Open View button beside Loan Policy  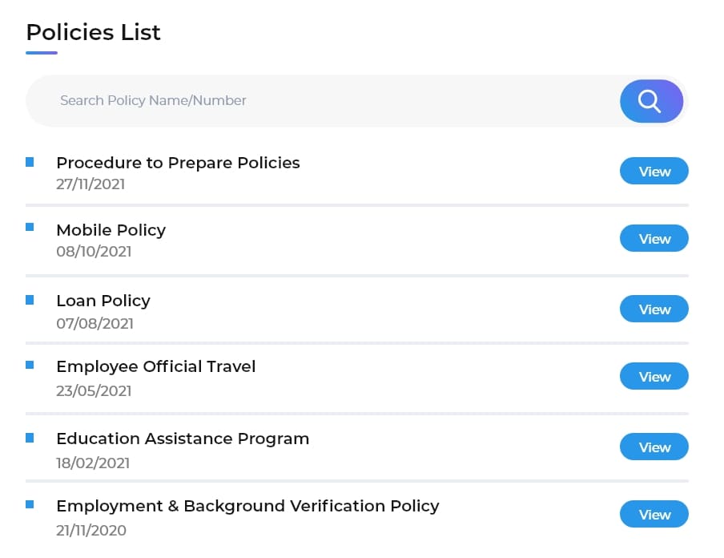coord(654,309)
